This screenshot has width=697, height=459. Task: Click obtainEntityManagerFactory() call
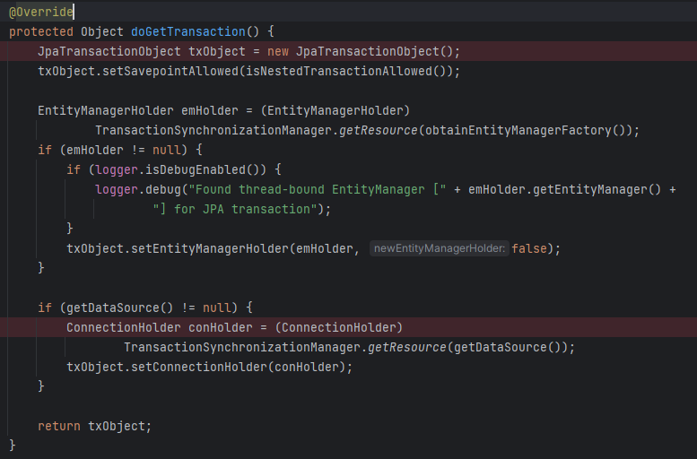(x=526, y=130)
